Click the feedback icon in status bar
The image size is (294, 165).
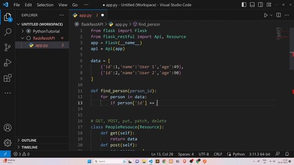tap(277, 154)
